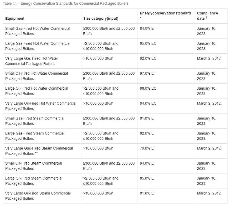
Task: Click the asterisk footnote under Energyconservationstandard header
Action: (x=141, y=18)
